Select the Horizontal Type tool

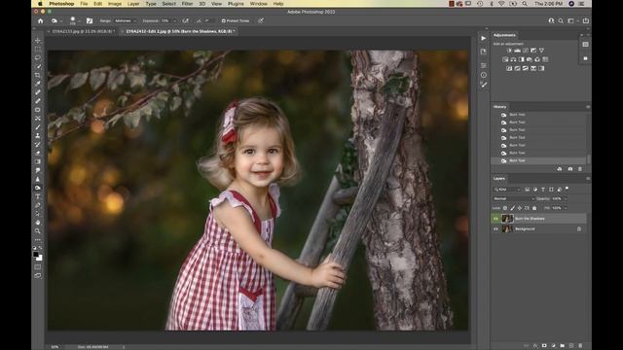click(x=38, y=196)
